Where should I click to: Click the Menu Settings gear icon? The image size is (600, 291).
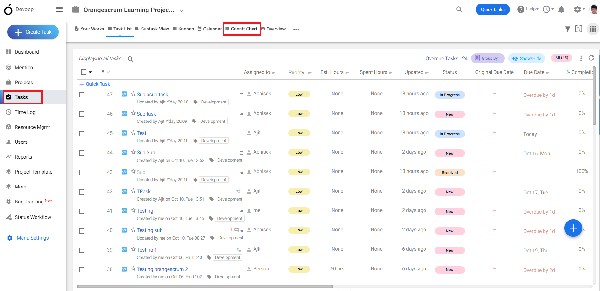(x=10, y=238)
